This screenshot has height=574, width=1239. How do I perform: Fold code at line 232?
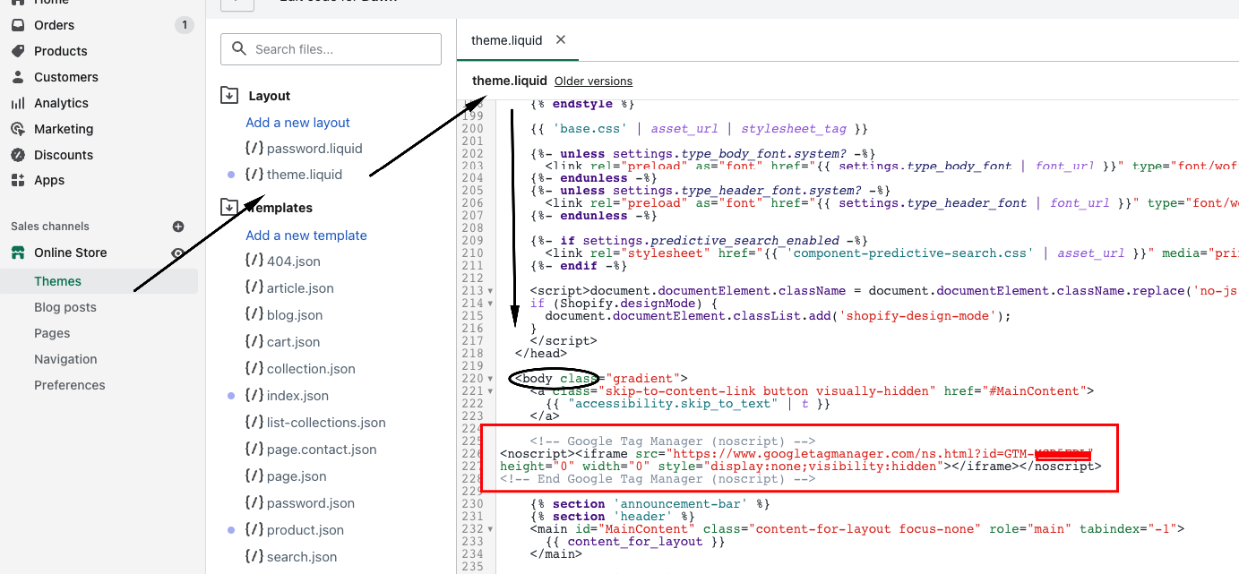490,529
